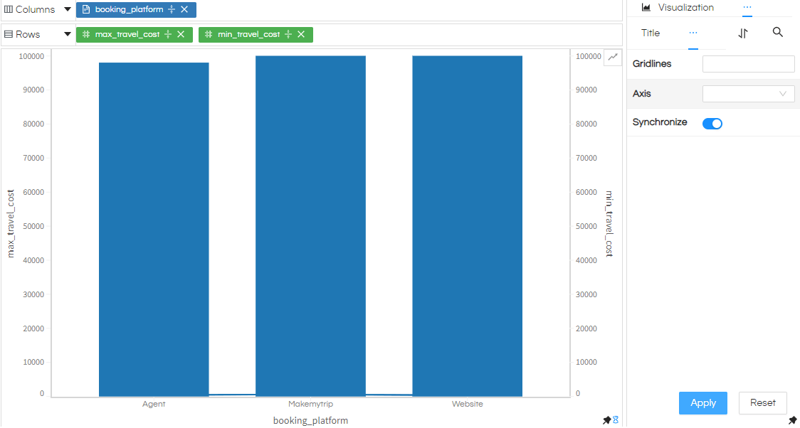This screenshot has width=800, height=428.
Task: Click the Synchronize label
Action: [660, 122]
